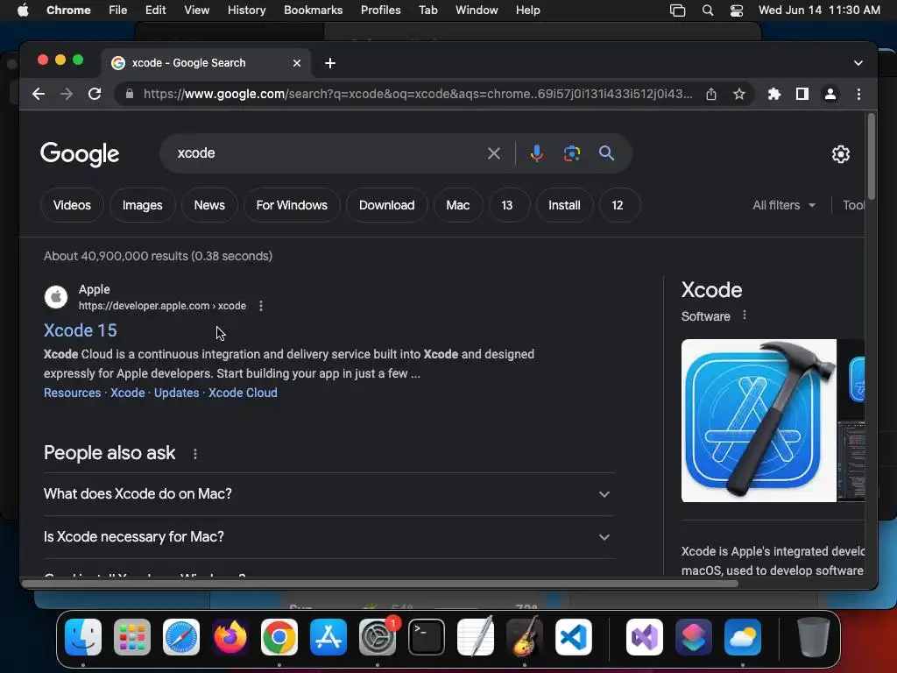Viewport: 897px width, 673px height.
Task: Open the History menu
Action: click(x=246, y=11)
